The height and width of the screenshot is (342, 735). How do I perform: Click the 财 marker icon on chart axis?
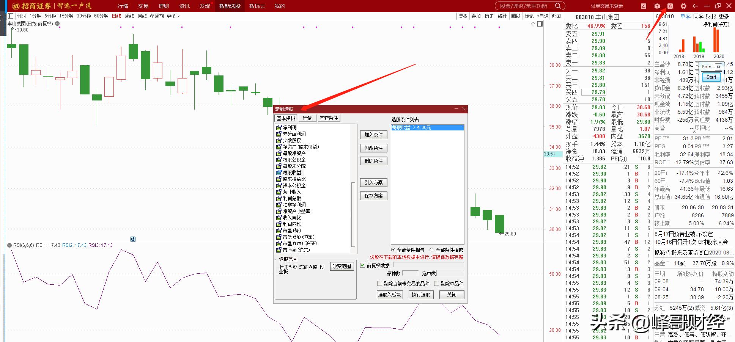click(x=133, y=239)
